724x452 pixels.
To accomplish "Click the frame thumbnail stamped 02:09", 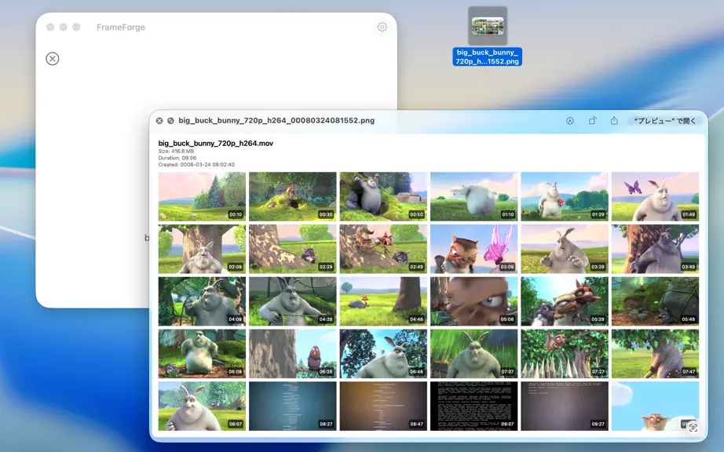I will click(202, 249).
